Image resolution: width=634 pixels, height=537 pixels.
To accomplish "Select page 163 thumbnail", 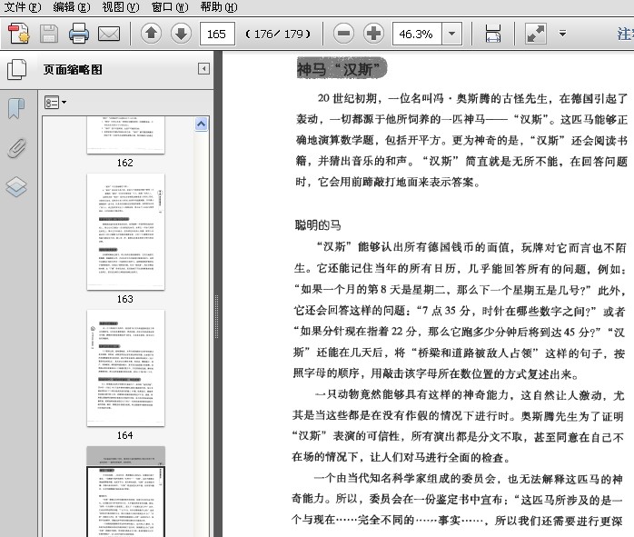I will [125, 232].
